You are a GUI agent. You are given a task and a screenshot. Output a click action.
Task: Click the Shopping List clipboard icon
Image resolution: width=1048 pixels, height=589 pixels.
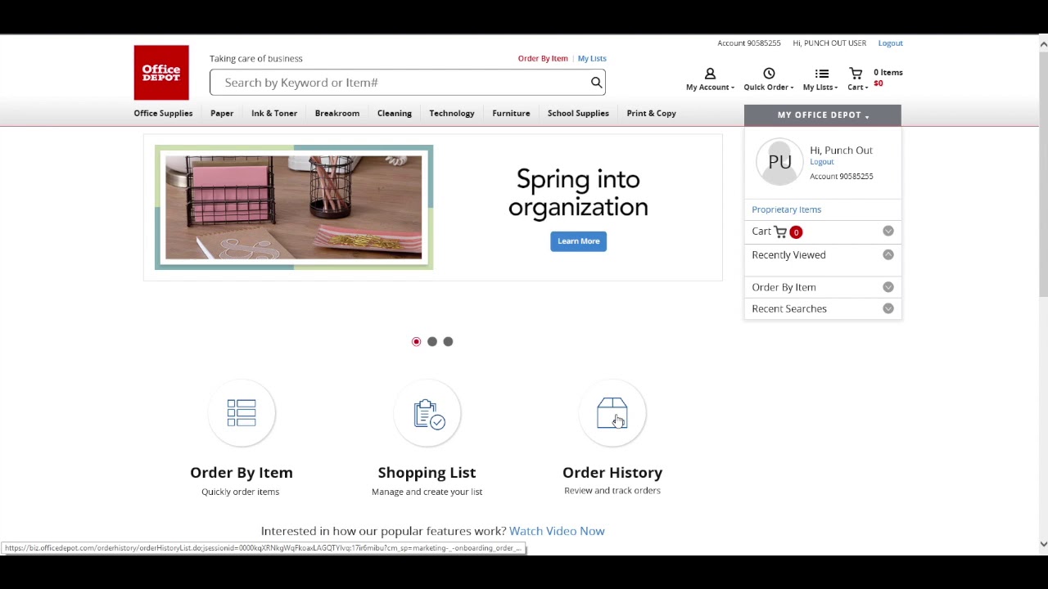(x=429, y=414)
